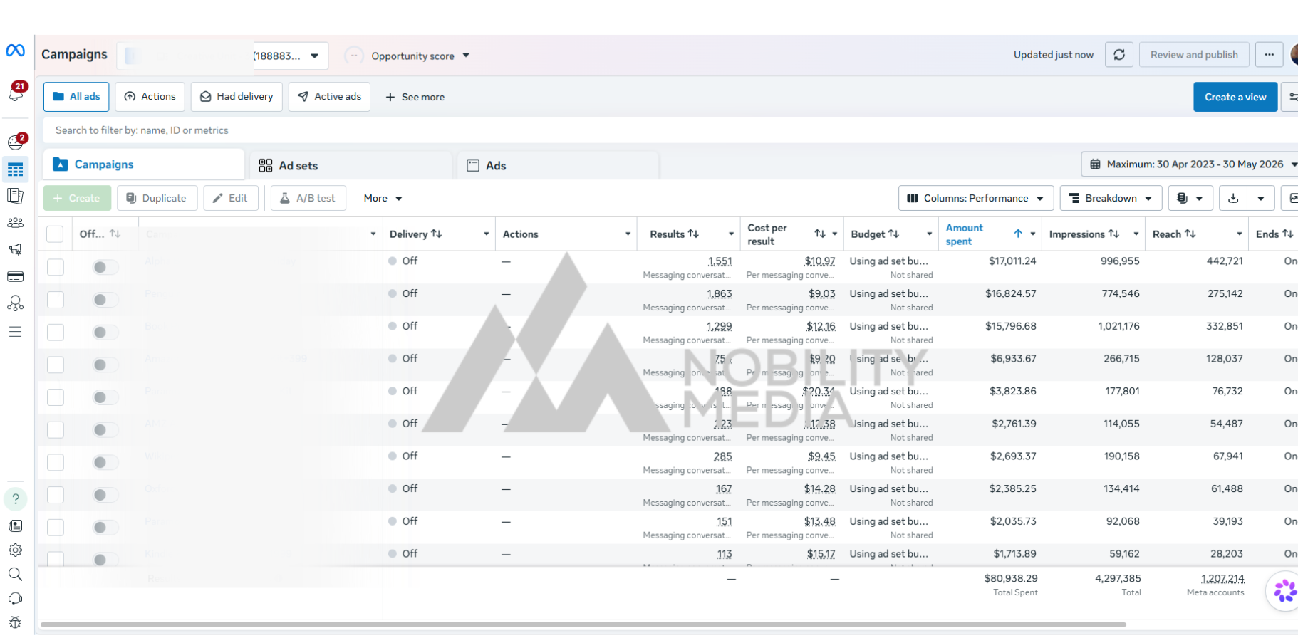Click the calendar icon in date range
The width and height of the screenshot is (1298, 643).
pos(1096,164)
